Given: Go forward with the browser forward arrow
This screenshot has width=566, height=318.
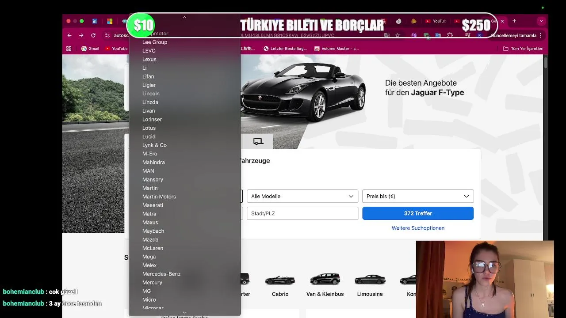Looking at the screenshot, I should point(81,35).
